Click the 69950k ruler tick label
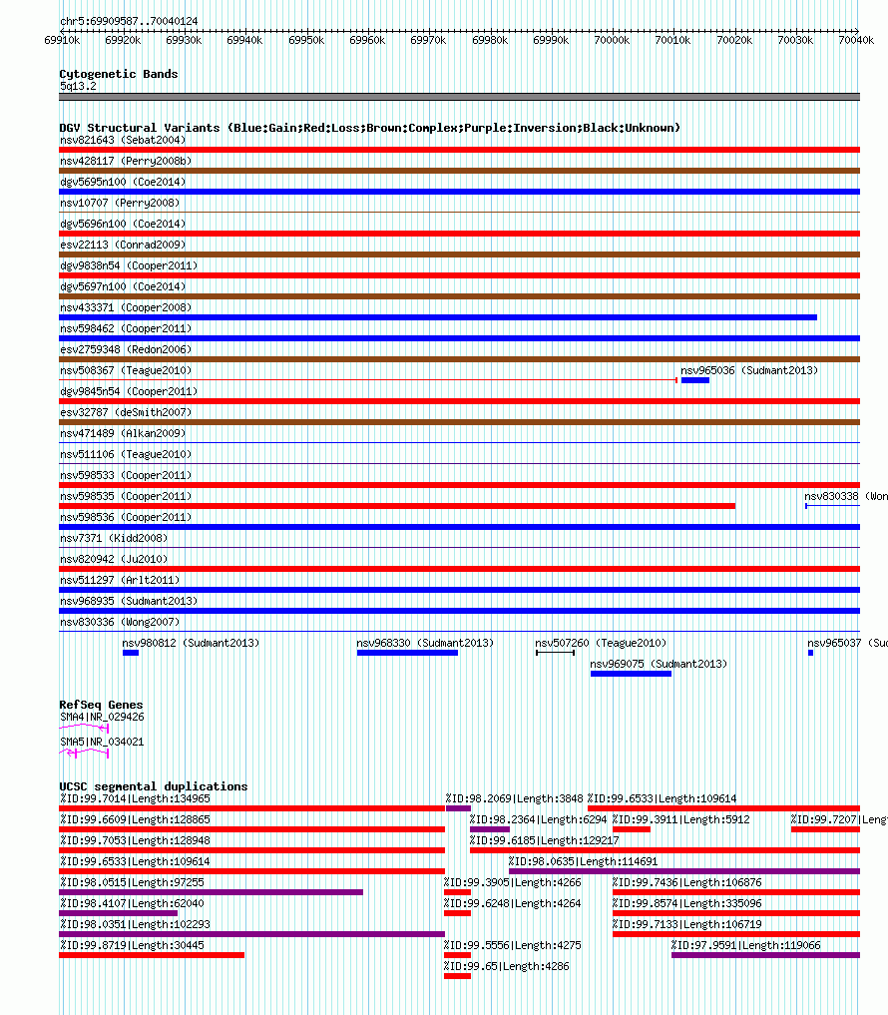 click(x=306, y=40)
